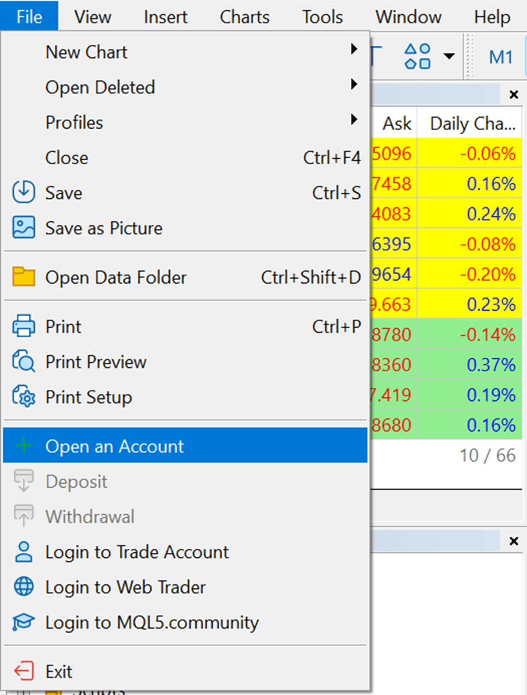This screenshot has width=527, height=695.
Task: Click the Print Preview magnifier icon
Action: 24,362
